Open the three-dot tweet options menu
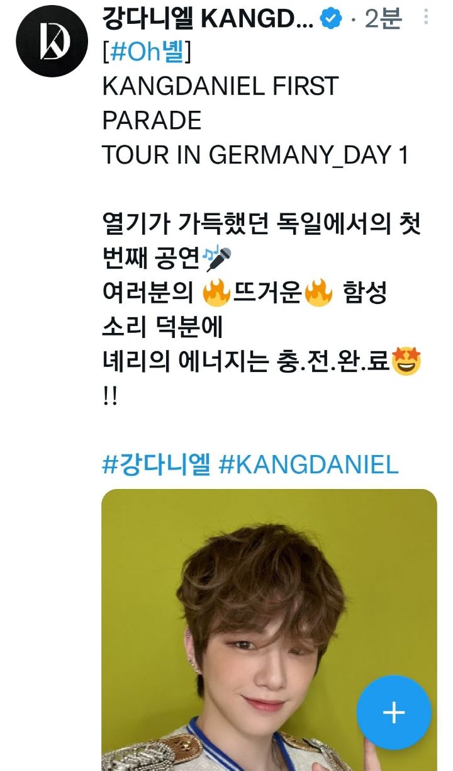The height and width of the screenshot is (771, 453). (426, 17)
